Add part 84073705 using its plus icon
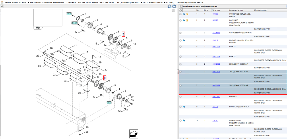 pyautogui.click(x=181, y=47)
